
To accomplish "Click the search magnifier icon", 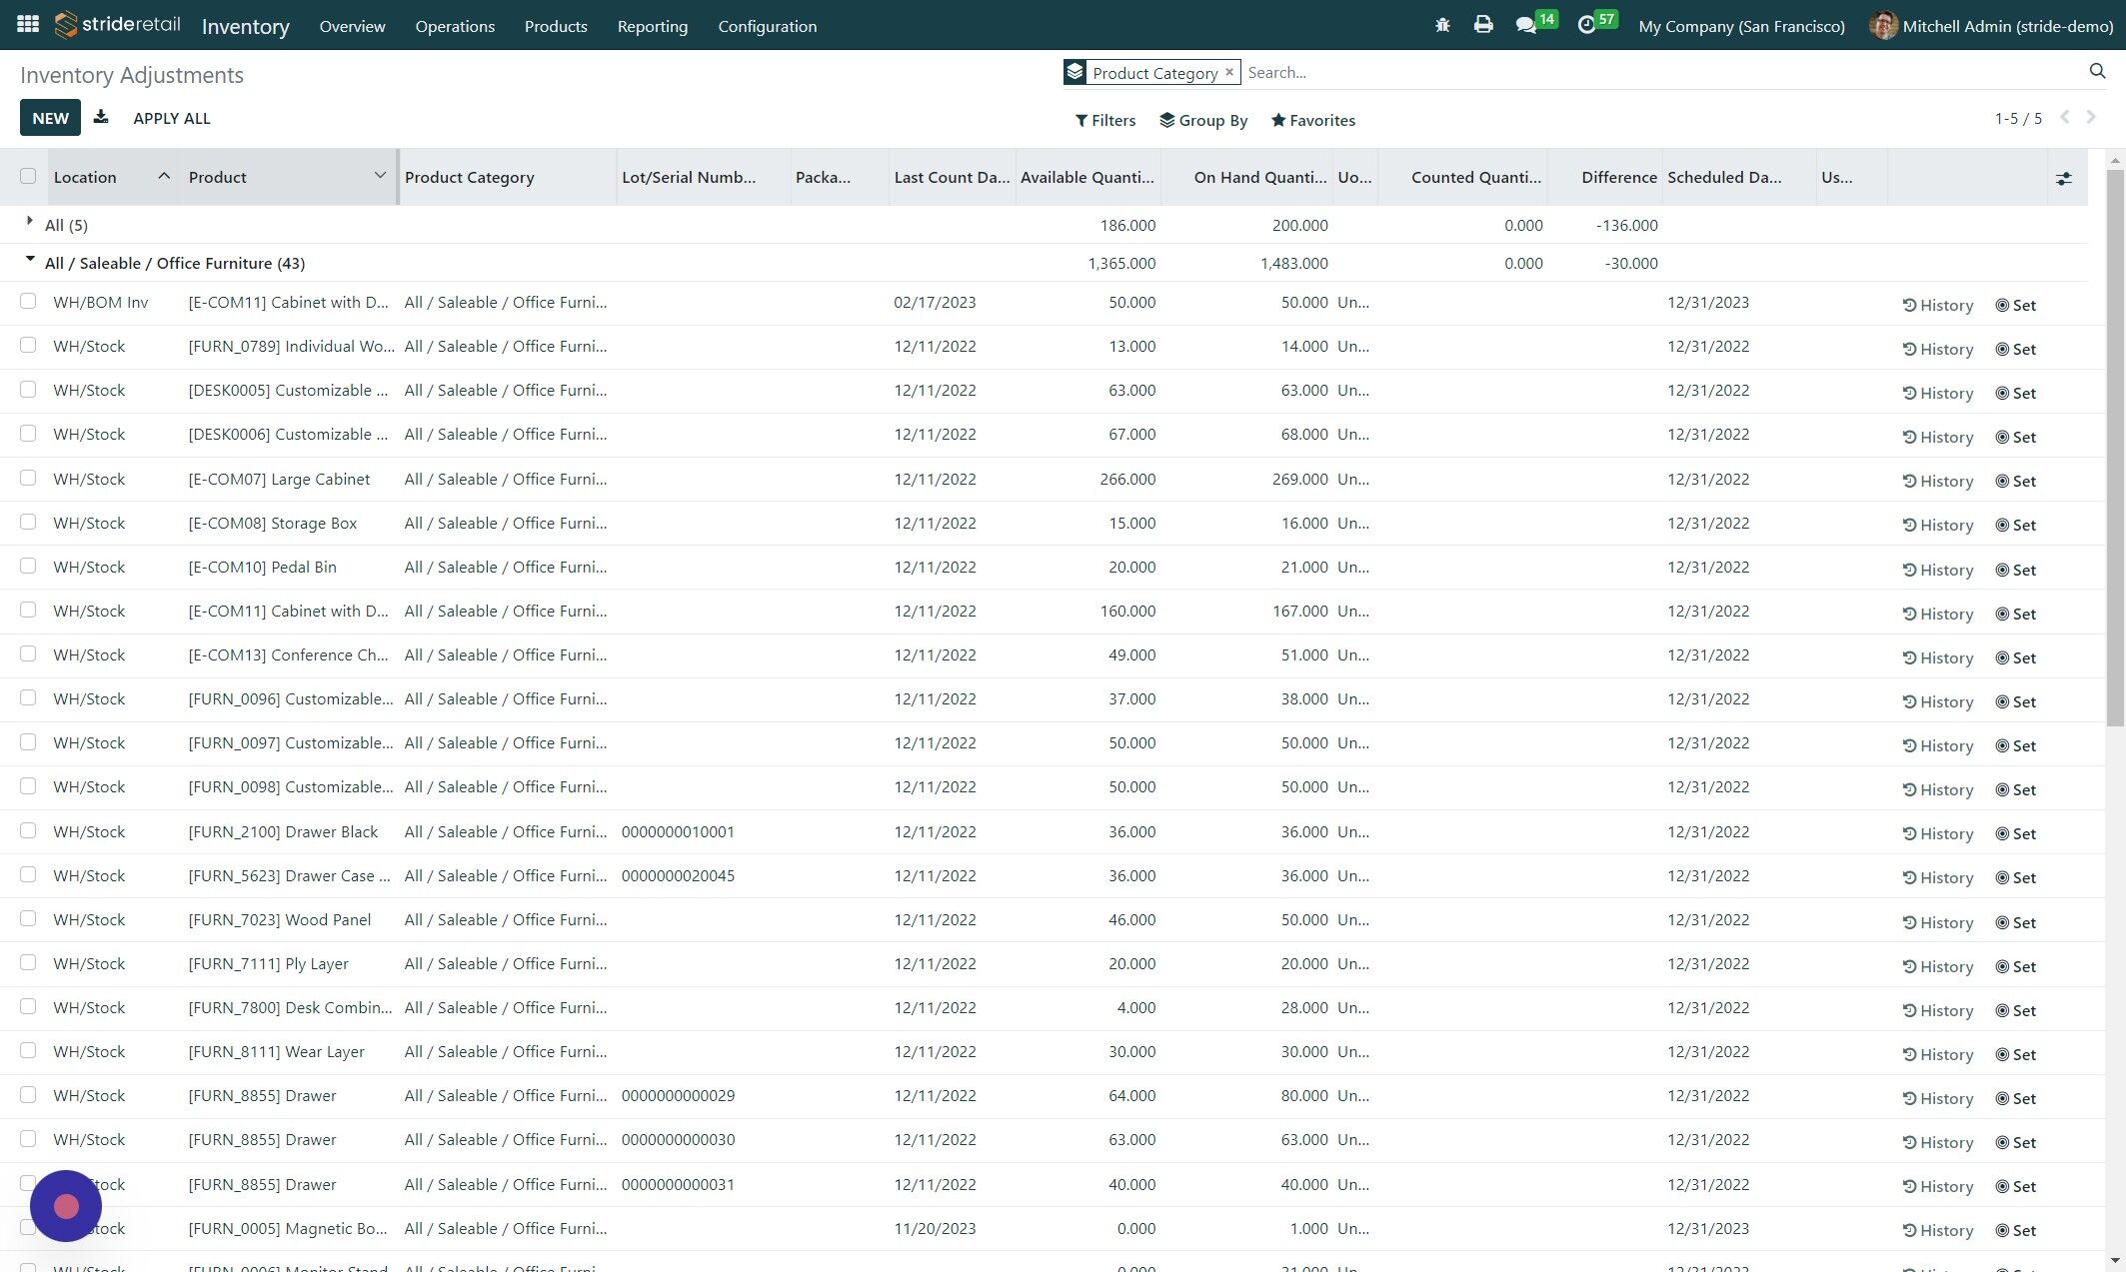I will point(2097,71).
